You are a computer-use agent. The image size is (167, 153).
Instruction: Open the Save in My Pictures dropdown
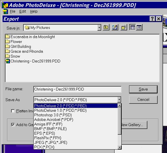(99, 28)
